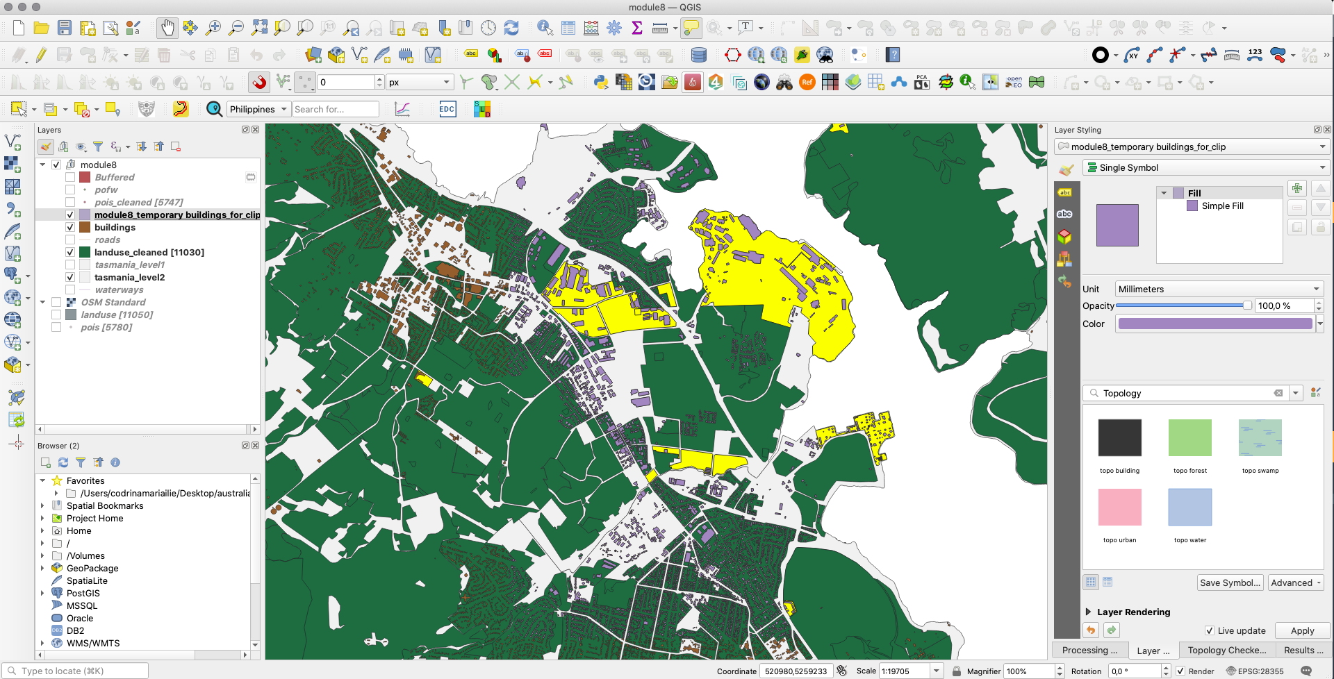This screenshot has width=1334, height=679.
Task: Toggle the tasmania_level2 layer visibility
Action: click(70, 278)
